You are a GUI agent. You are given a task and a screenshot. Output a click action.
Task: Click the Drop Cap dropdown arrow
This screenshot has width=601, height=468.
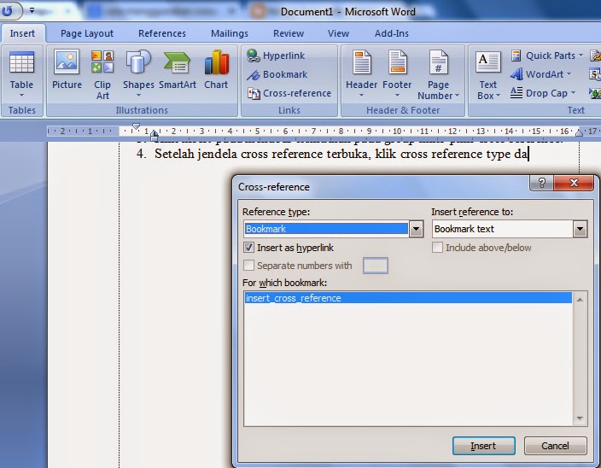pos(573,93)
